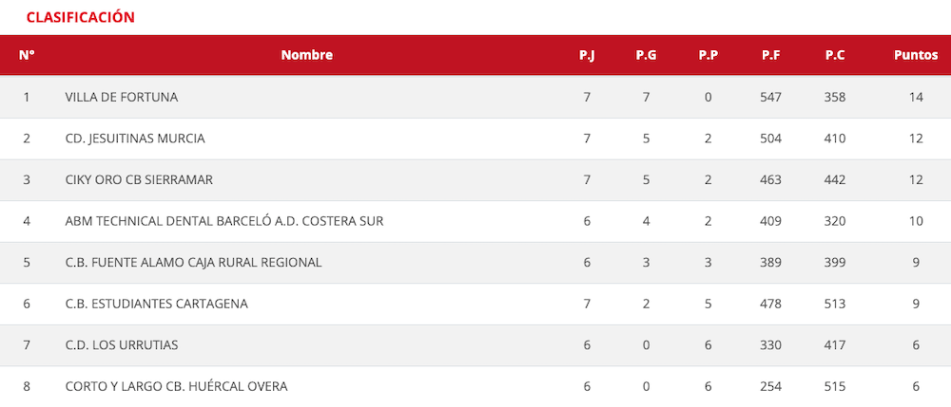Click the C.D. LOS URRUTIAS row name
The width and height of the screenshot is (951, 407).
point(122,345)
